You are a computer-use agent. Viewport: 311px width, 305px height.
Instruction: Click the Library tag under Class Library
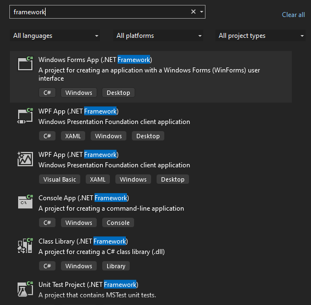116,266
